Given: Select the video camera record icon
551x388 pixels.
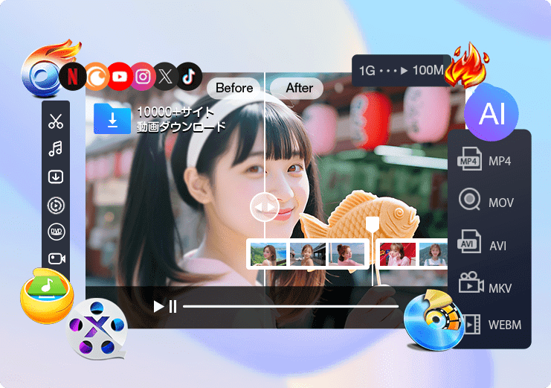Looking at the screenshot, I should click(55, 258).
